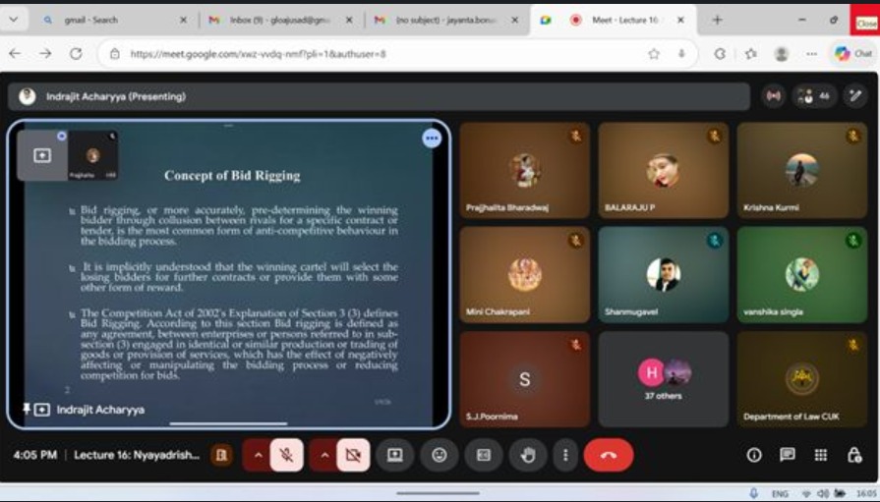Click the presentation tile's blue options button
This screenshot has width=880, height=502.
point(432,139)
